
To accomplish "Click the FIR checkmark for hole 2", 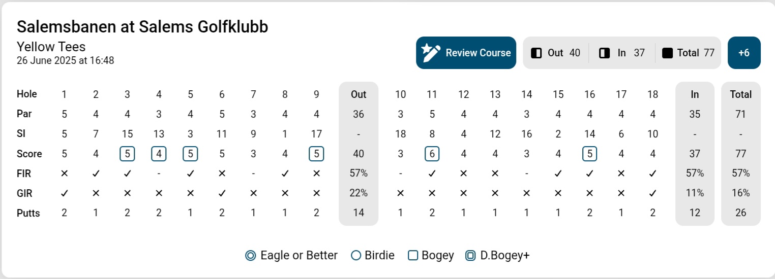I will pyautogui.click(x=96, y=173).
